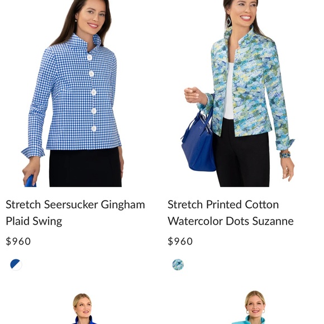The image size is (324, 324).
Task: Click the blue handbag in the watercolor photo
Action: [x=198, y=141]
